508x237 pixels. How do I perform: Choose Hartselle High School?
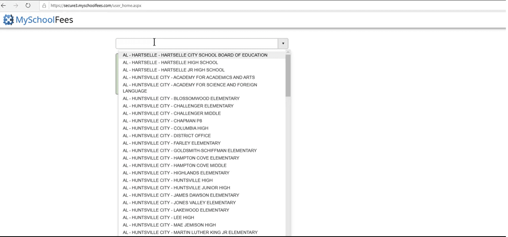(202, 62)
